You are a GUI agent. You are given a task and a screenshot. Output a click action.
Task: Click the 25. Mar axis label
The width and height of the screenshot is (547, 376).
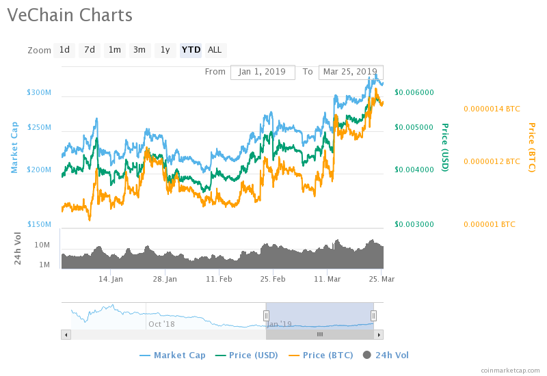(382, 279)
